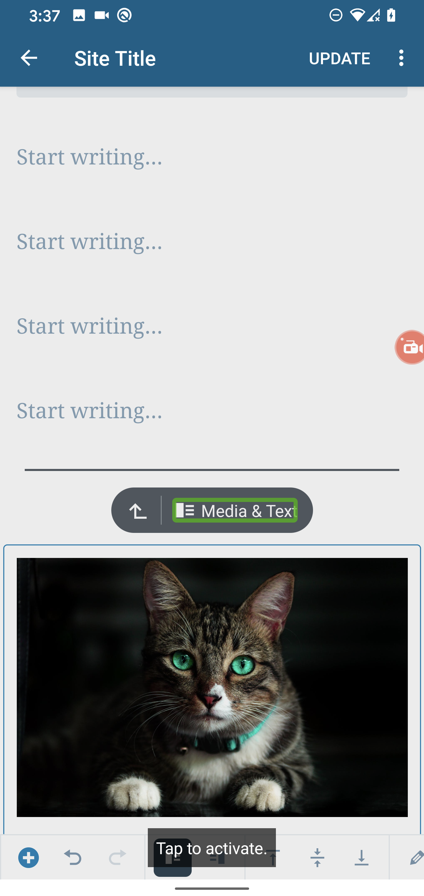Open the floating screen recorder bubble

(410, 347)
